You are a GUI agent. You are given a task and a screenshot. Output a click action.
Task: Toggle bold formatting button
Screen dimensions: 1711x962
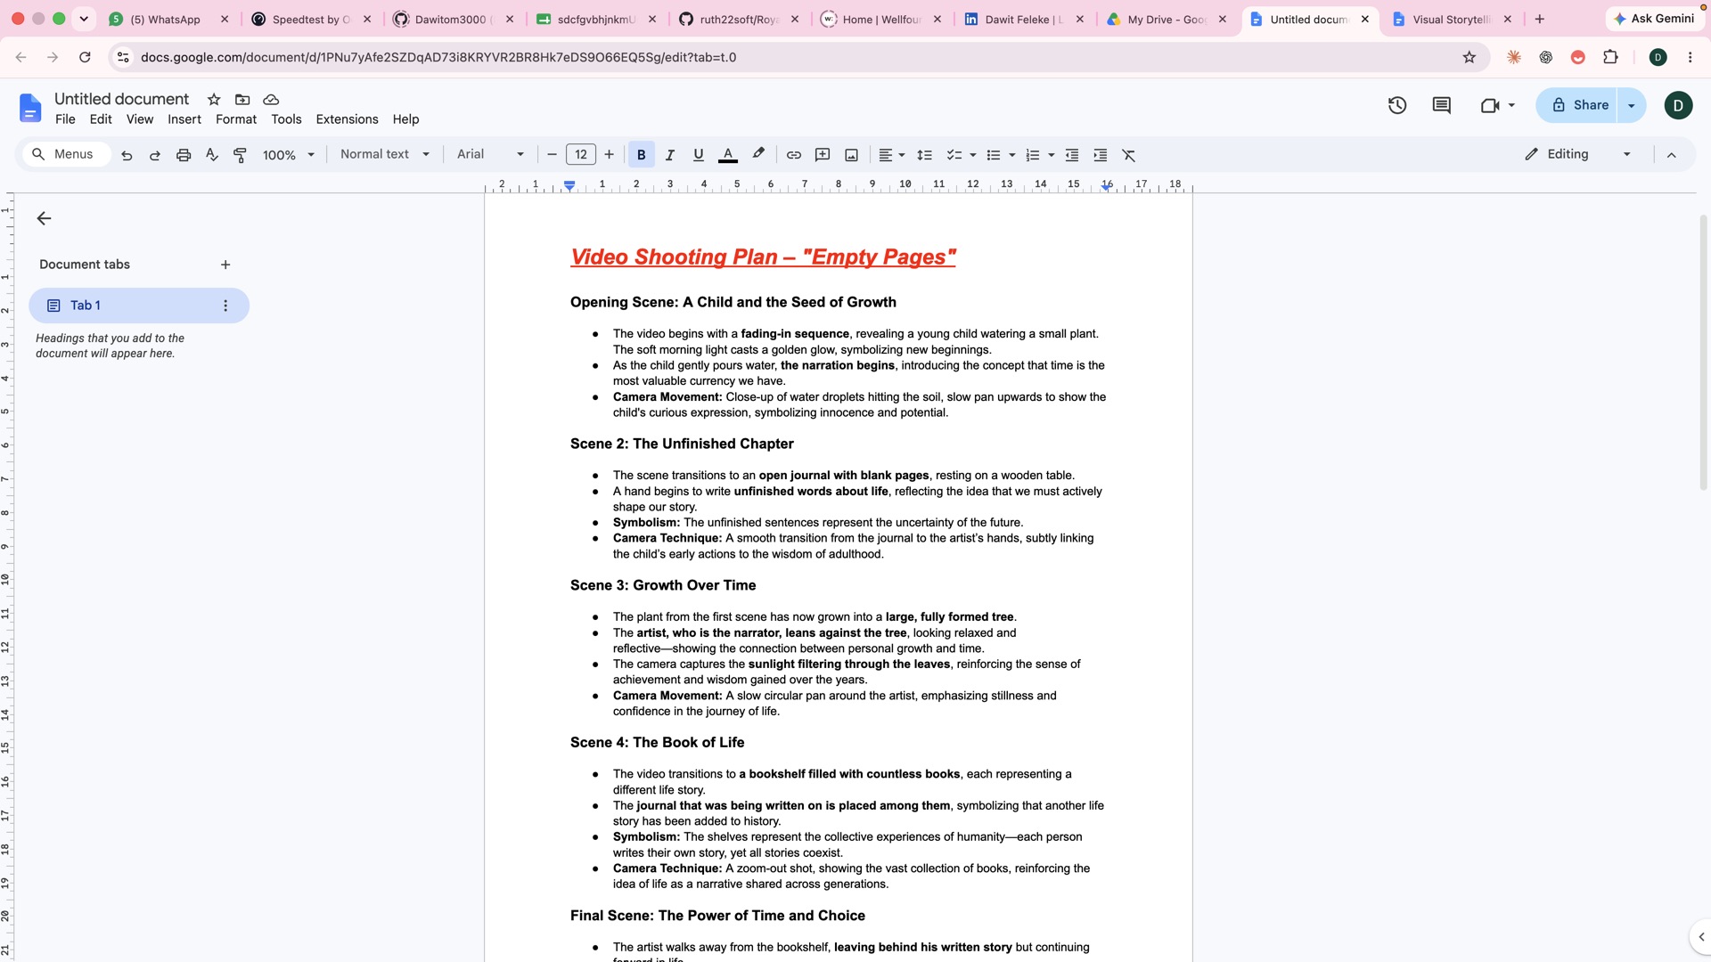click(641, 155)
